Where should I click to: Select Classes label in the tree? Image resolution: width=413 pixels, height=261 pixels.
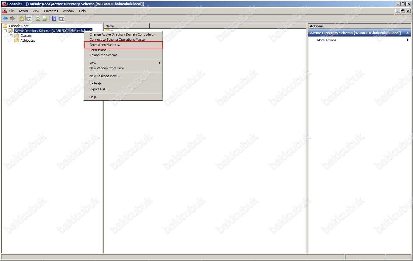tap(26, 36)
